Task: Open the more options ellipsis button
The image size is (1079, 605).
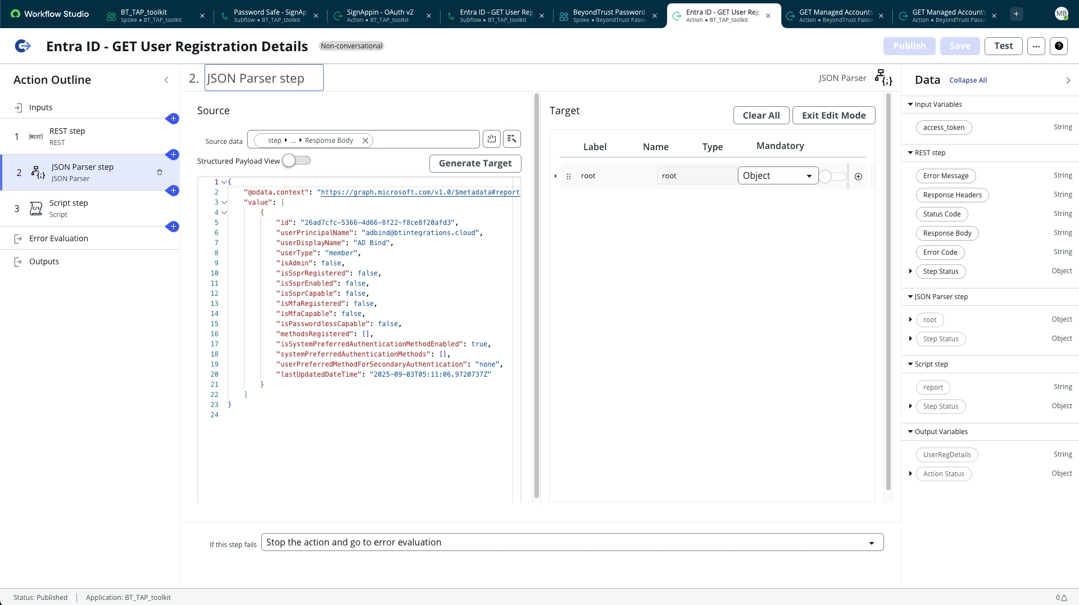Action: [x=1036, y=46]
